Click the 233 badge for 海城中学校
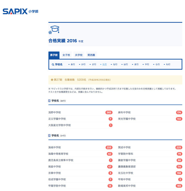Viewport: 185px width, 191px height. pos(109,148)
